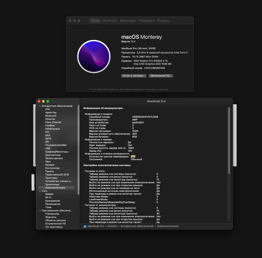Image resolution: width=262 pixels, height=258 pixels.
Task: Select Контроллер in the sidebar
Action: coord(52,168)
